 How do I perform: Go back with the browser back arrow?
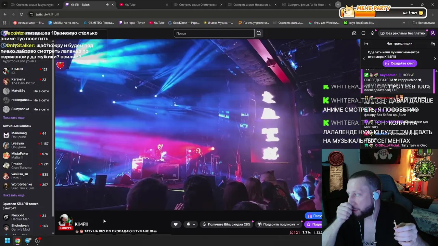[5, 14]
